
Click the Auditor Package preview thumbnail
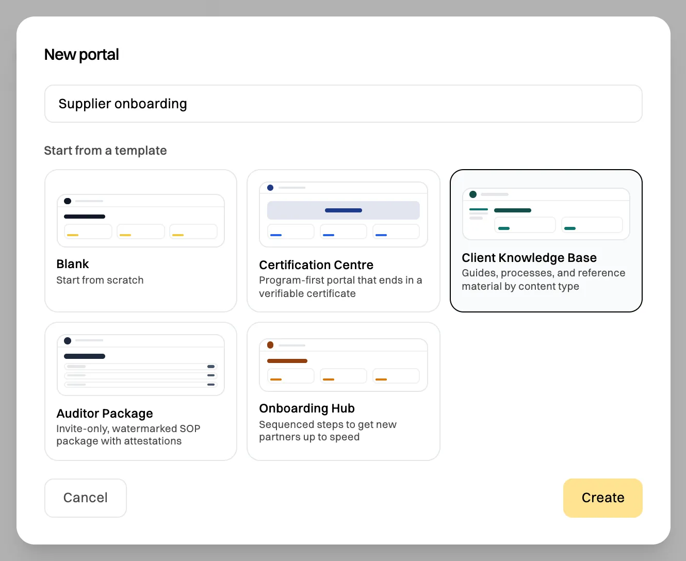tap(141, 365)
